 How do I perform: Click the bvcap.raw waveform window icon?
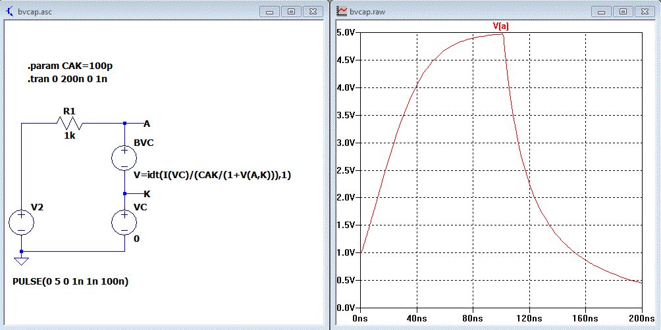coord(342,11)
